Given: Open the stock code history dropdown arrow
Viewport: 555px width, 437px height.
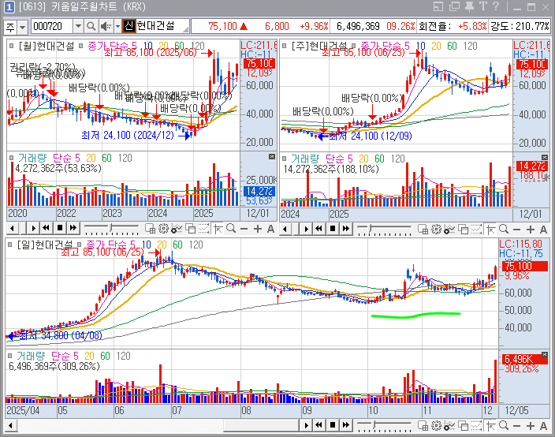Looking at the screenshot, I should tap(78, 26).
